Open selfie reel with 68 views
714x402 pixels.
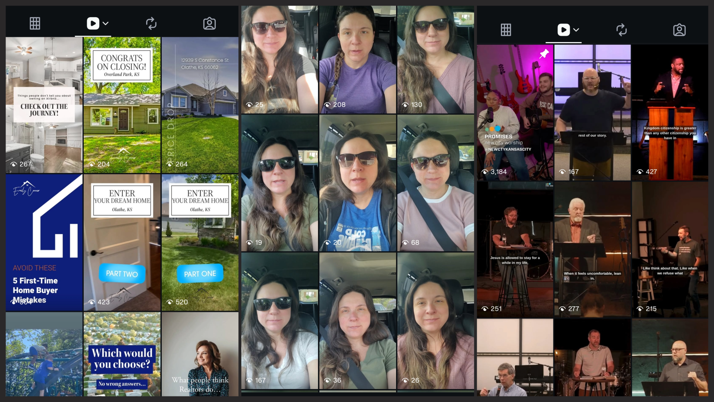(x=435, y=183)
